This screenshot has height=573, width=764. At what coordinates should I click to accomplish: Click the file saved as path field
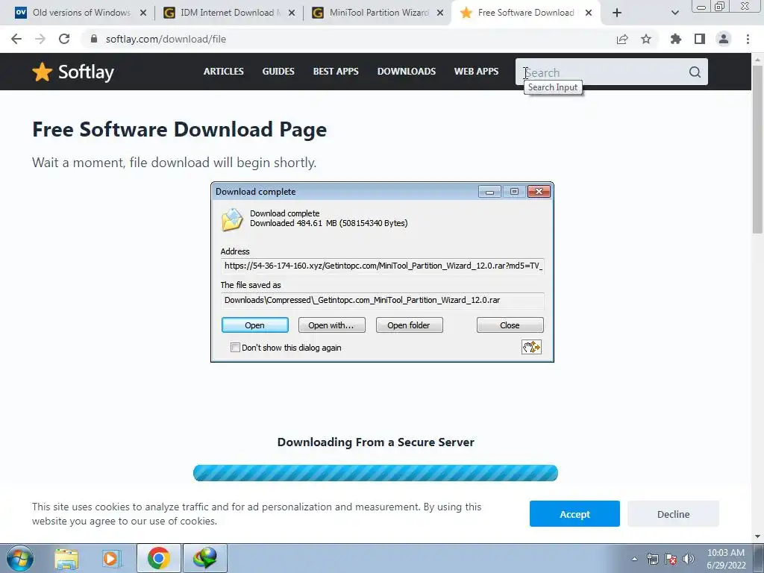(383, 300)
